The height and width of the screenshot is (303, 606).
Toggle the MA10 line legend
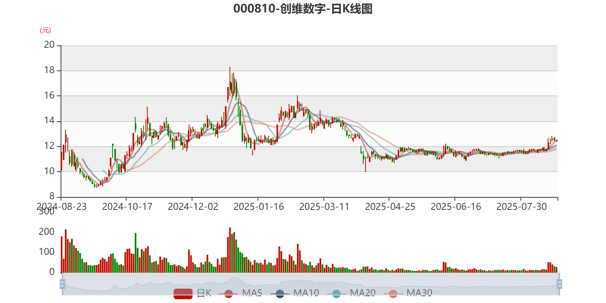[x=295, y=293]
